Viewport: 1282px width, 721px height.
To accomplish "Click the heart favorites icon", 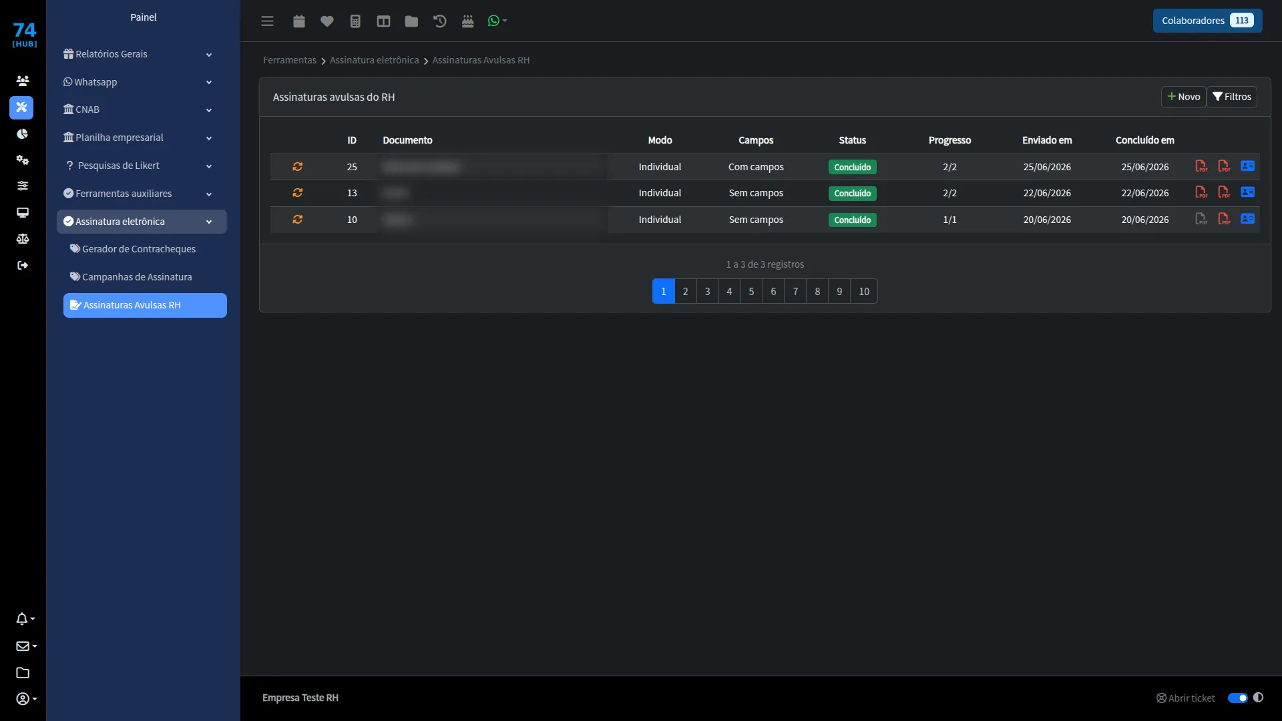I will [x=327, y=21].
